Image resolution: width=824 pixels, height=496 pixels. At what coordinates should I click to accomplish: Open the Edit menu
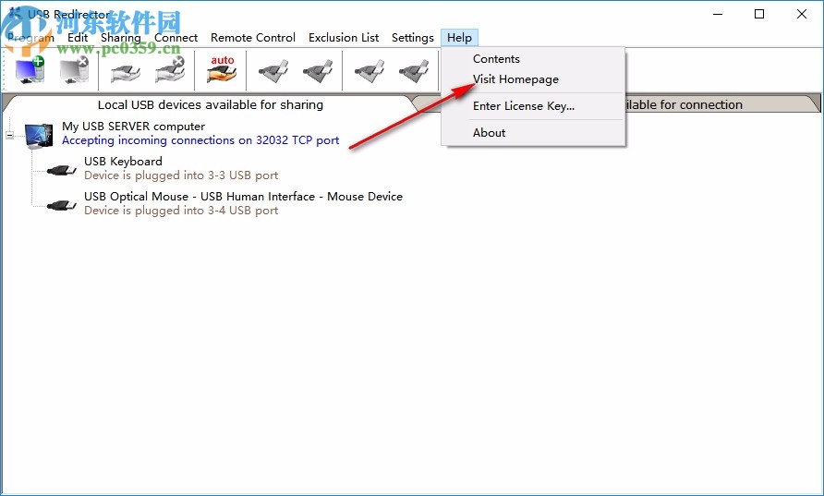pos(78,38)
